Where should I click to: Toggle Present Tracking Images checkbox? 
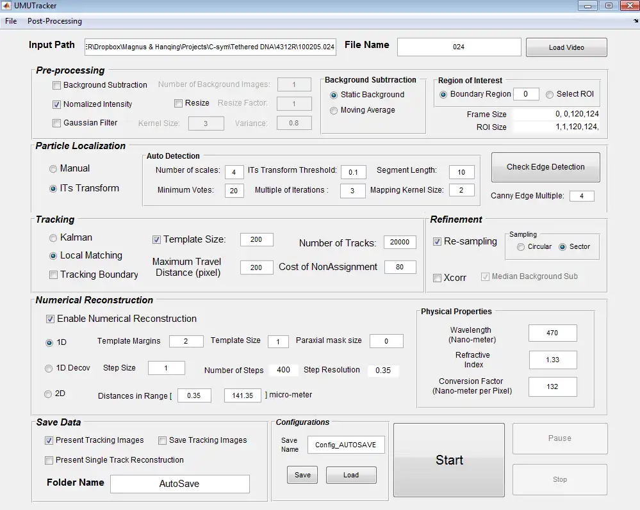[x=49, y=441]
